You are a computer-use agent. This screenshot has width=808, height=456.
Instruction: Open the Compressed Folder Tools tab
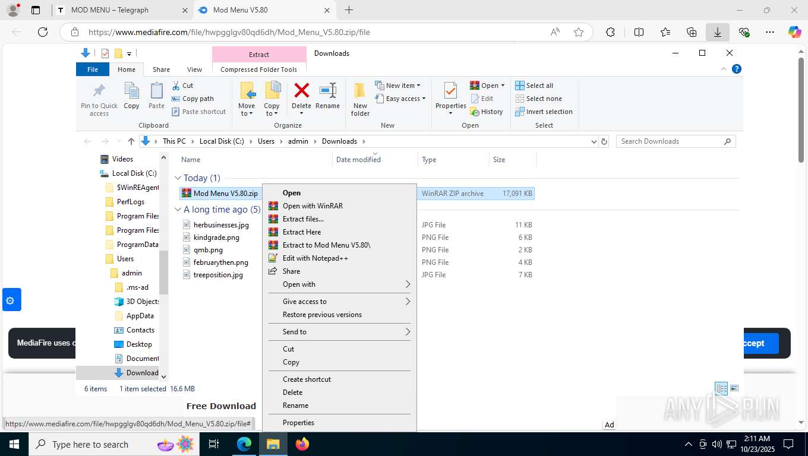[x=258, y=69]
